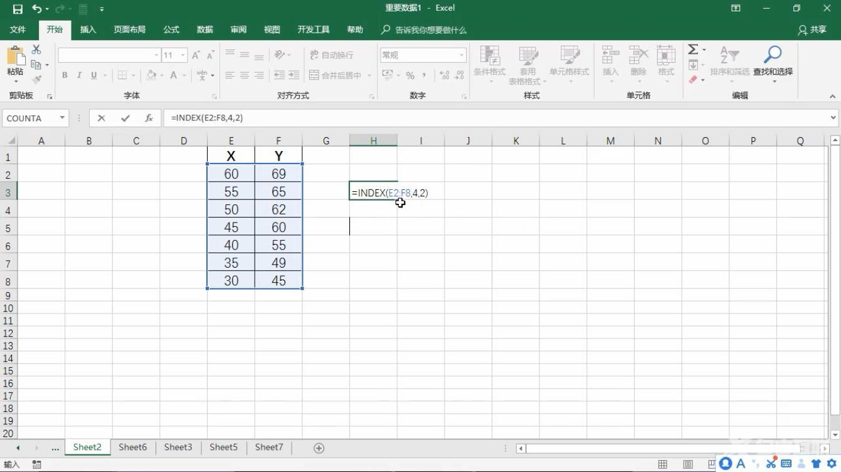Click the Format Painter brush icon

(36, 80)
